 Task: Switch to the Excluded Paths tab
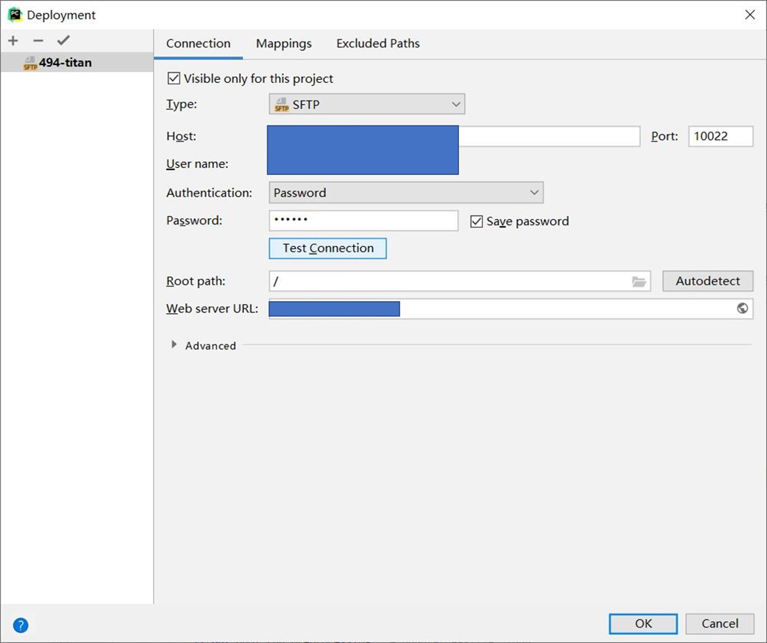tap(378, 44)
